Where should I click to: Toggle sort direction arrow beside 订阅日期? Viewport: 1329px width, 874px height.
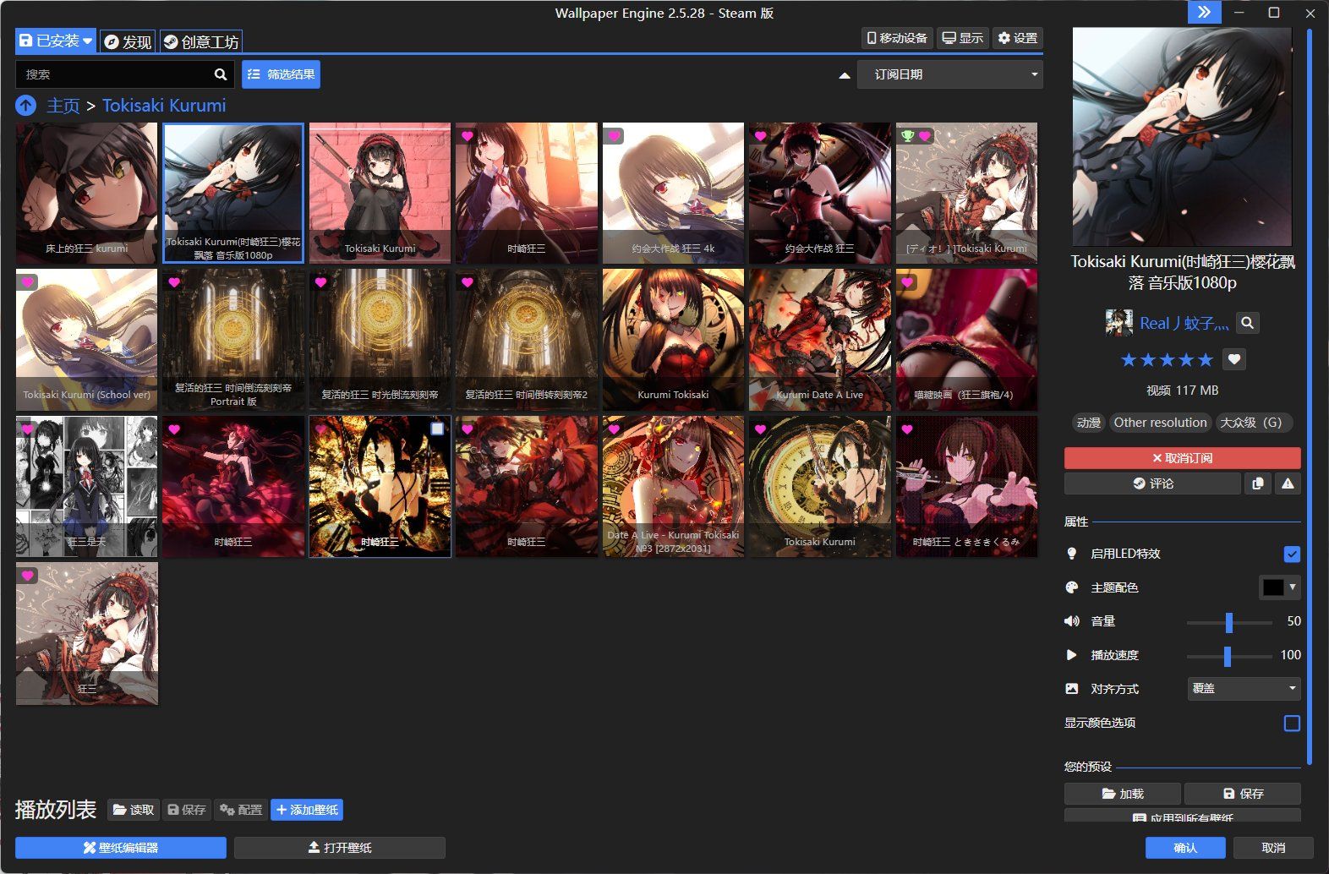[x=844, y=75]
